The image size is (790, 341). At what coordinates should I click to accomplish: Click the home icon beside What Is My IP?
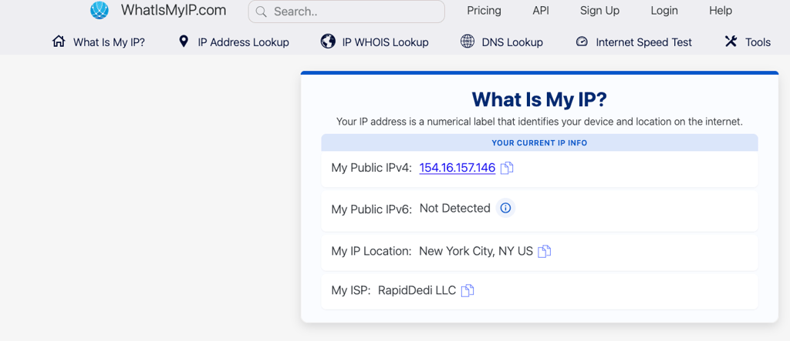pos(59,42)
